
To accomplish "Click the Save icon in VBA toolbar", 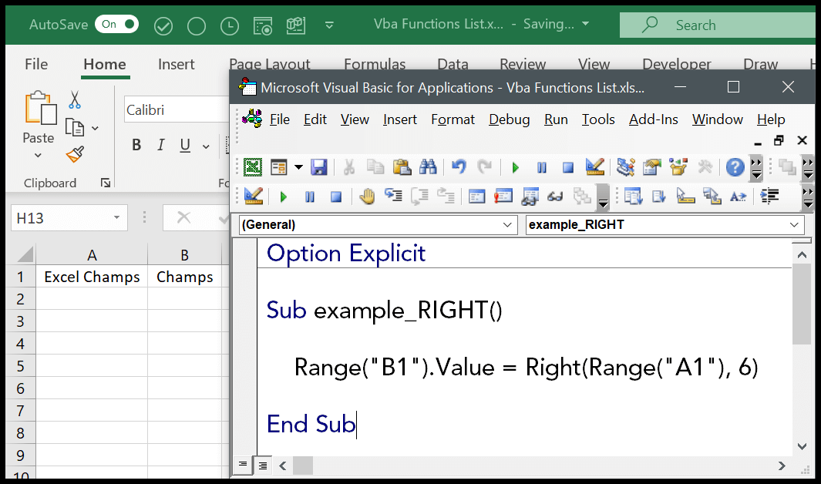I will (x=319, y=166).
